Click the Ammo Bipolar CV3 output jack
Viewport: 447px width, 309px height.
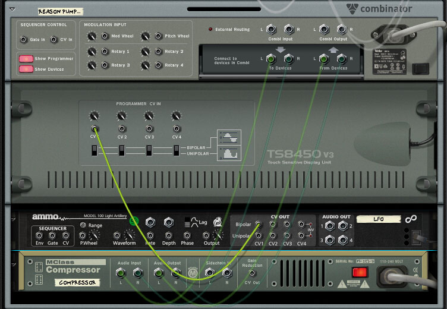coord(287,225)
